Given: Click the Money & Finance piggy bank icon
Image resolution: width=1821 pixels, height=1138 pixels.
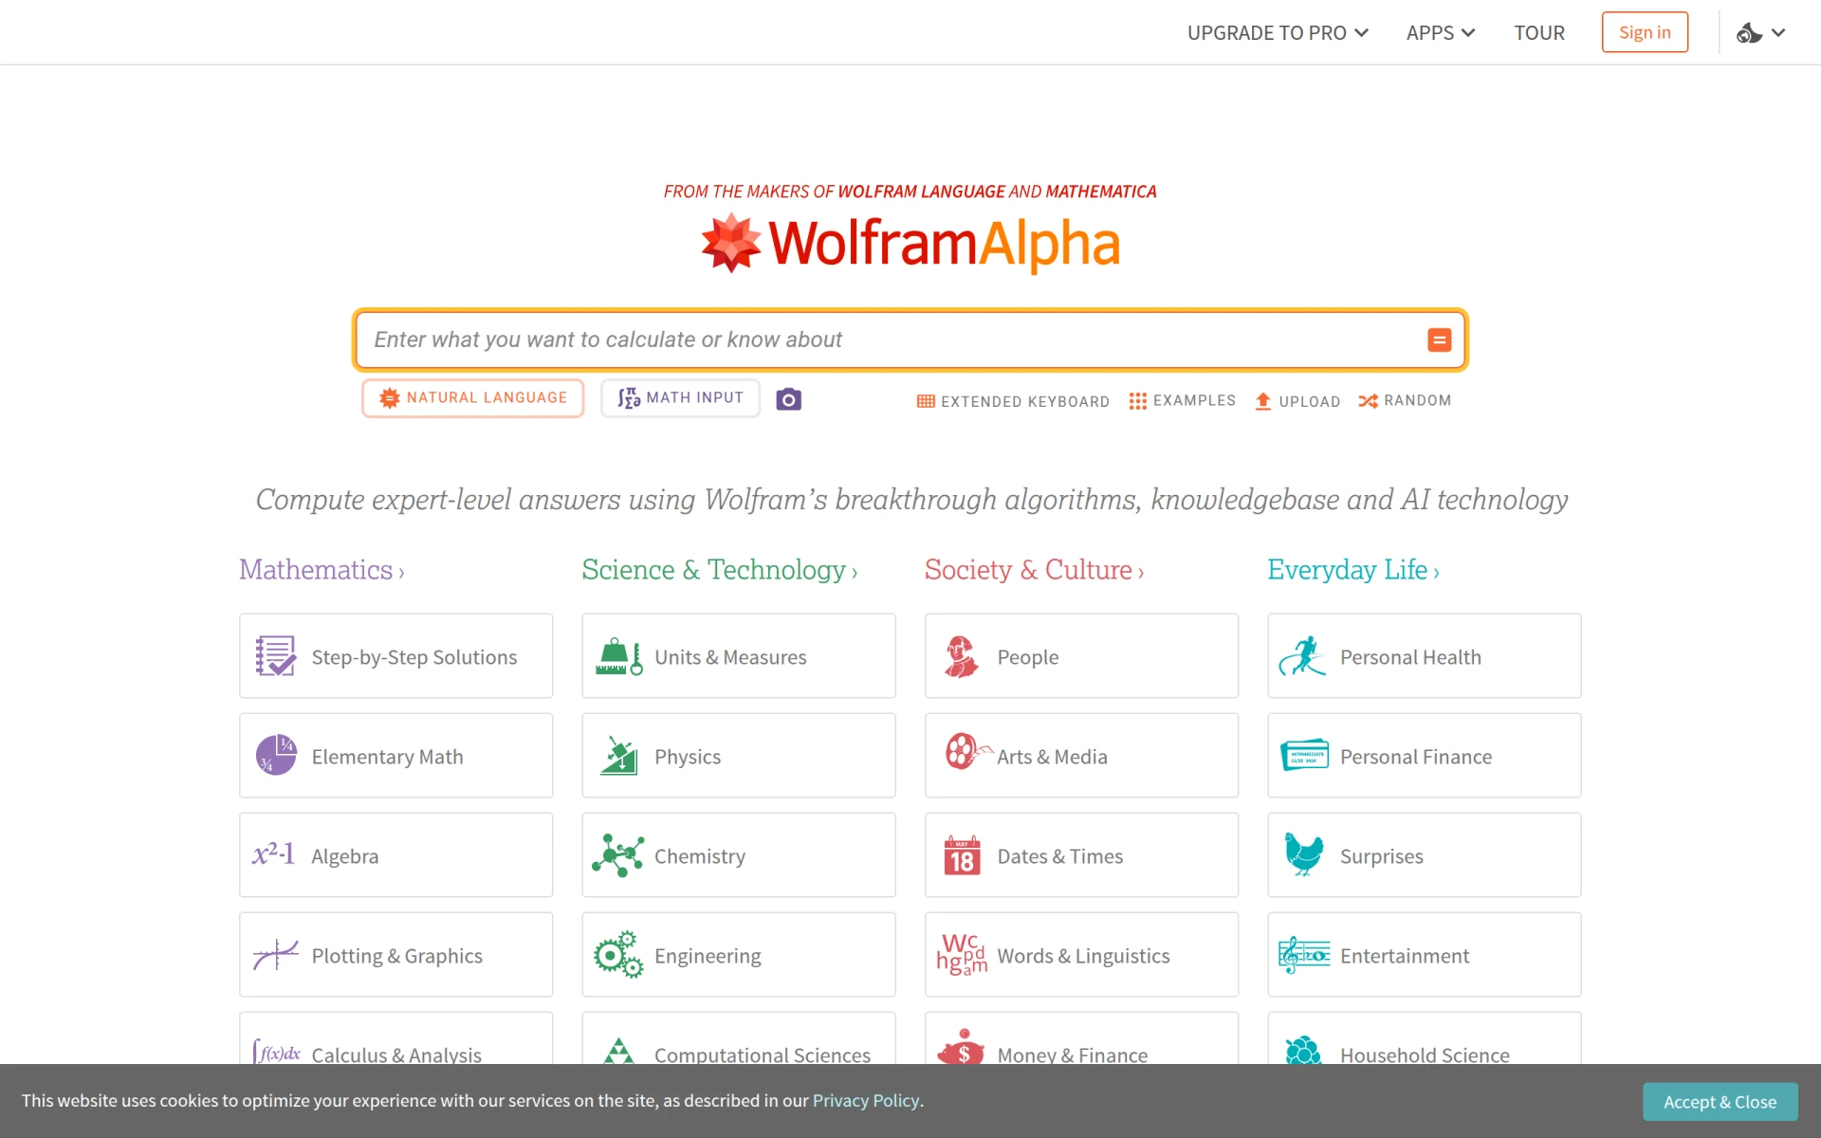Looking at the screenshot, I should point(961,1047).
